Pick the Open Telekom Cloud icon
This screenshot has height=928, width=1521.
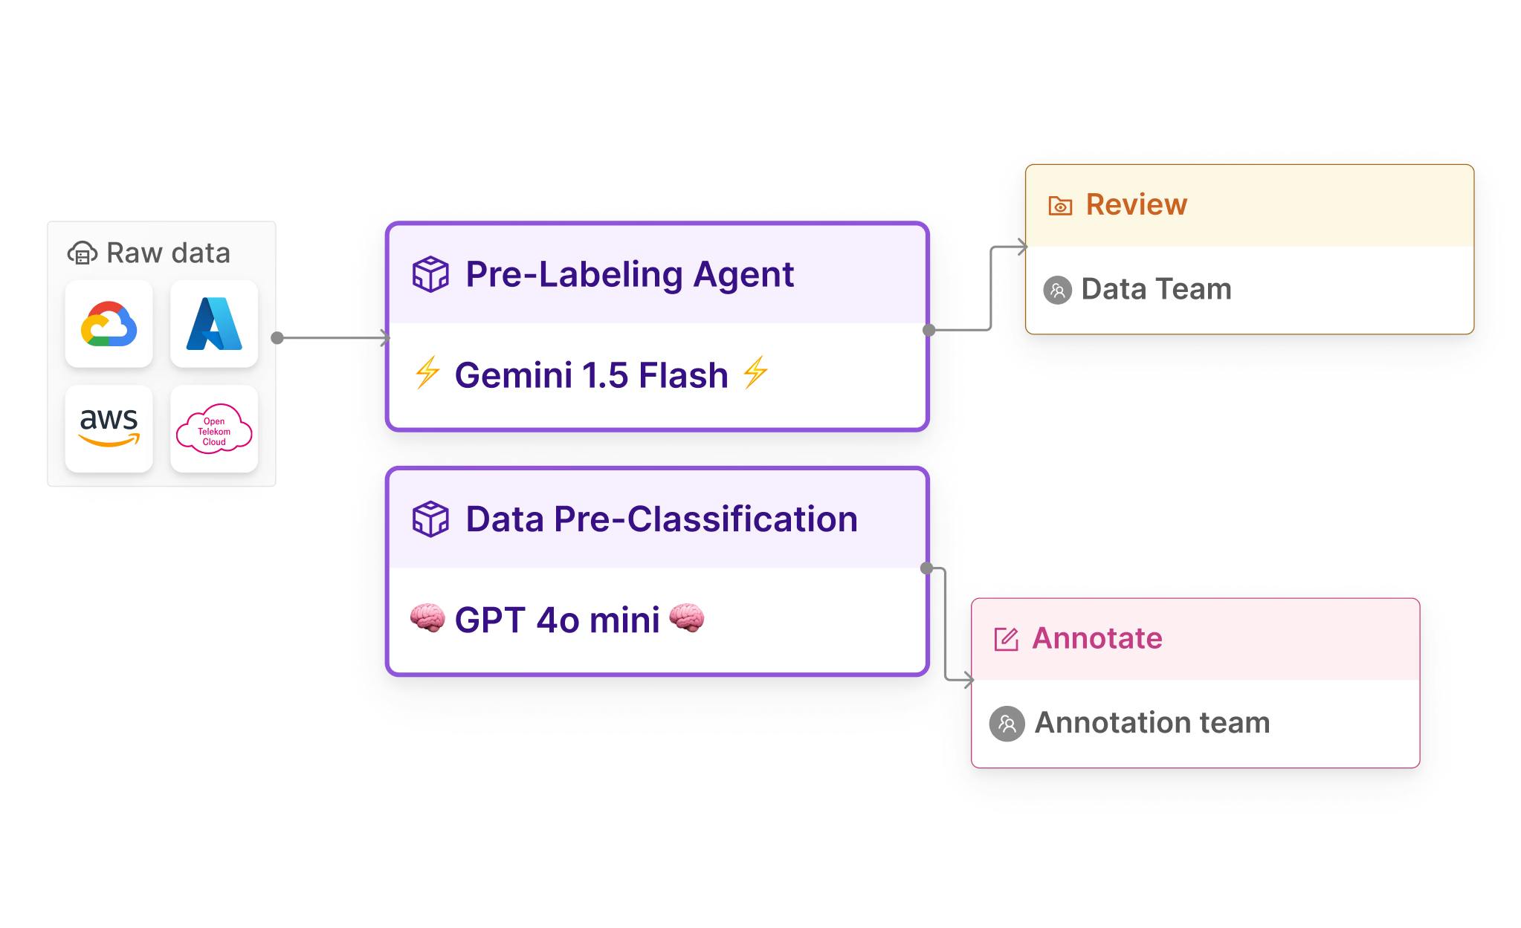point(214,429)
